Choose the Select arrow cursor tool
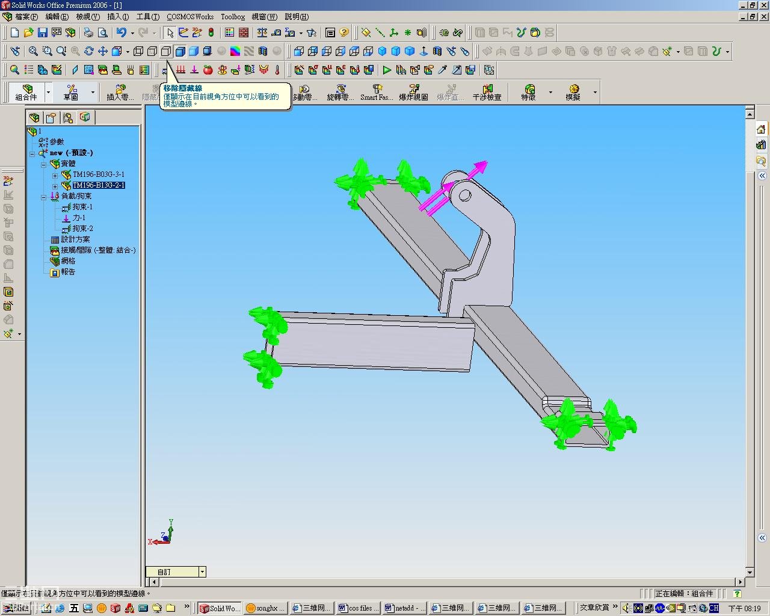 [170, 32]
